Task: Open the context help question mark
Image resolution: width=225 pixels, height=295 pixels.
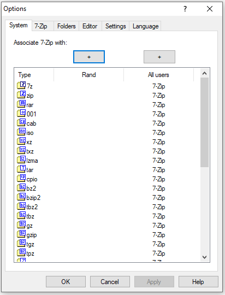Action: pos(185,9)
